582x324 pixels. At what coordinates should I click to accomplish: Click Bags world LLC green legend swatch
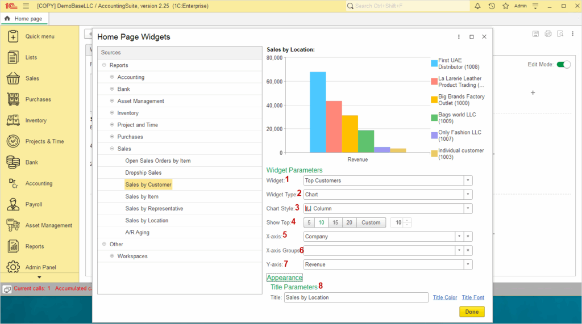click(x=434, y=117)
